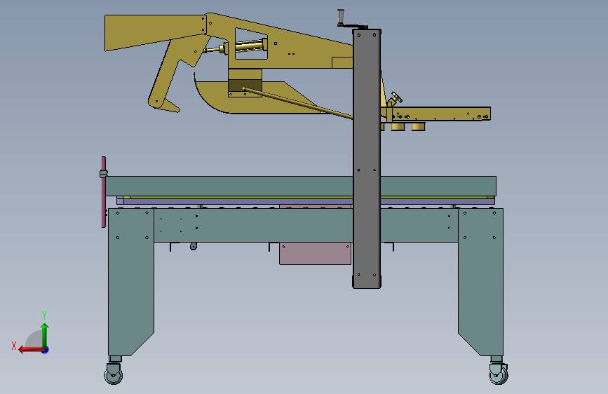Select the right caster wheel

[x=499, y=374]
